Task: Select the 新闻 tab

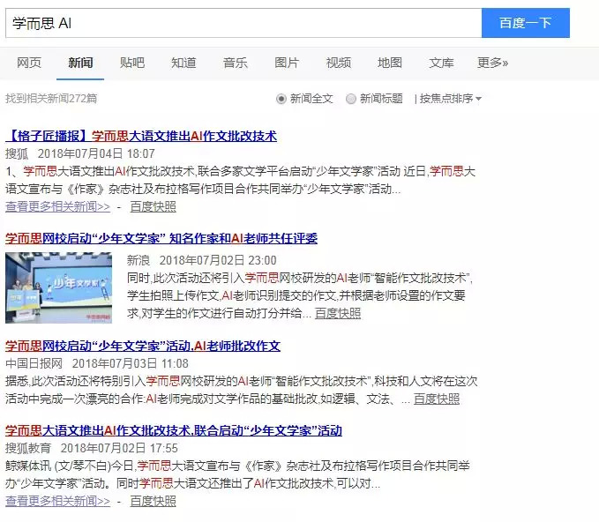Action: (x=80, y=63)
